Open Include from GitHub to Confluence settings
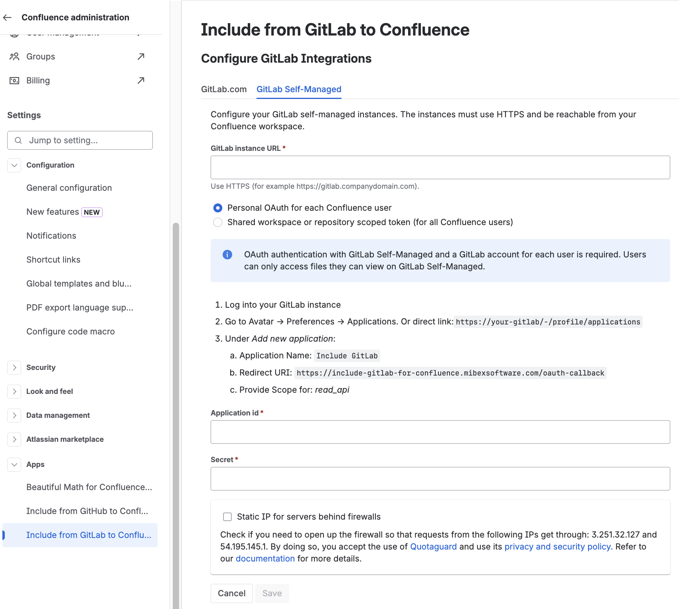The width and height of the screenshot is (679, 609). (87, 511)
